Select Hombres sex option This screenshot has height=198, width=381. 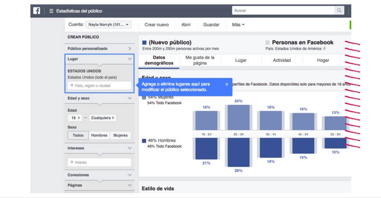[x=99, y=135]
